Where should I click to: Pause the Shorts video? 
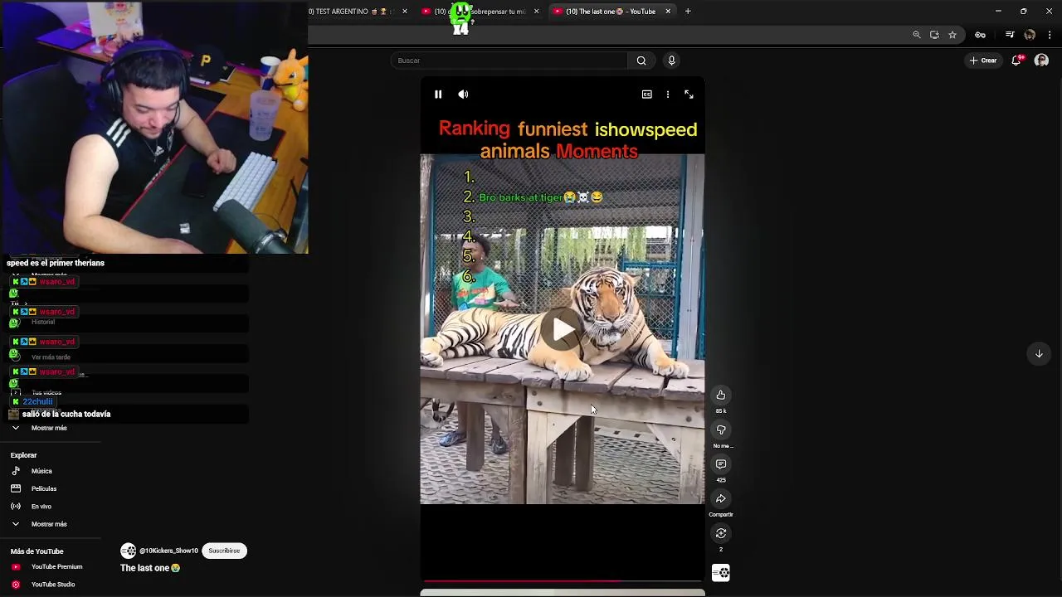click(x=438, y=95)
